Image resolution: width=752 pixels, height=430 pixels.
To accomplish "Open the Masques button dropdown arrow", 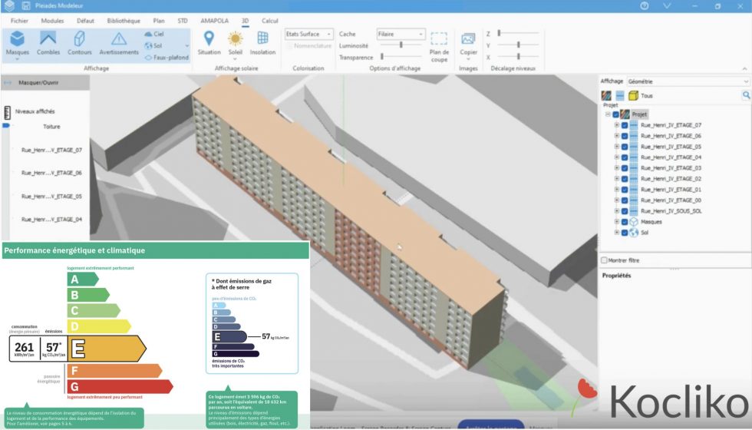I will click(17, 59).
